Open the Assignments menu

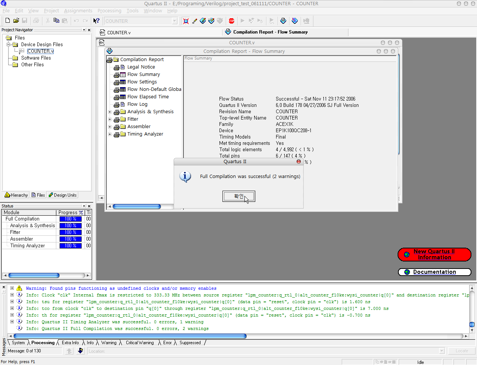(78, 11)
